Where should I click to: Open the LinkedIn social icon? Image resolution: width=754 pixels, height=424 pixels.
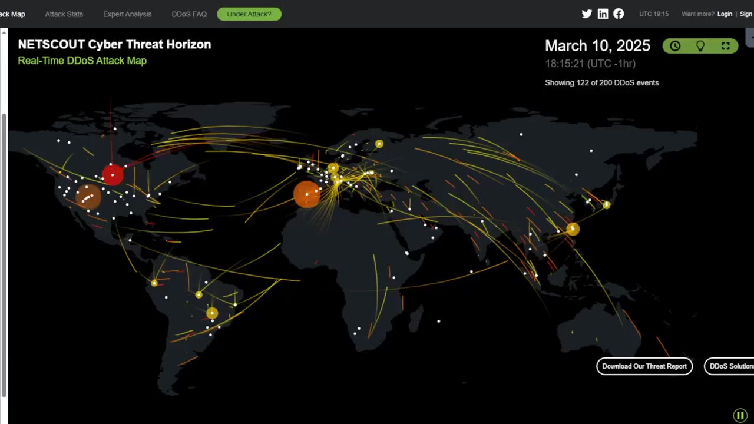603,14
